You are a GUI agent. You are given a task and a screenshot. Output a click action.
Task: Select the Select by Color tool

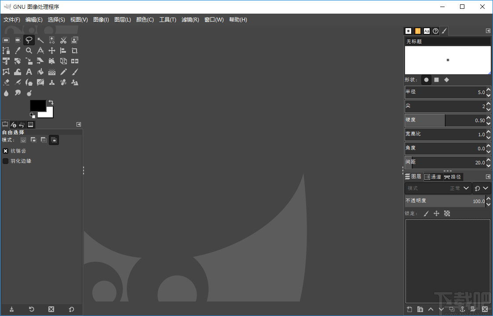52,40
